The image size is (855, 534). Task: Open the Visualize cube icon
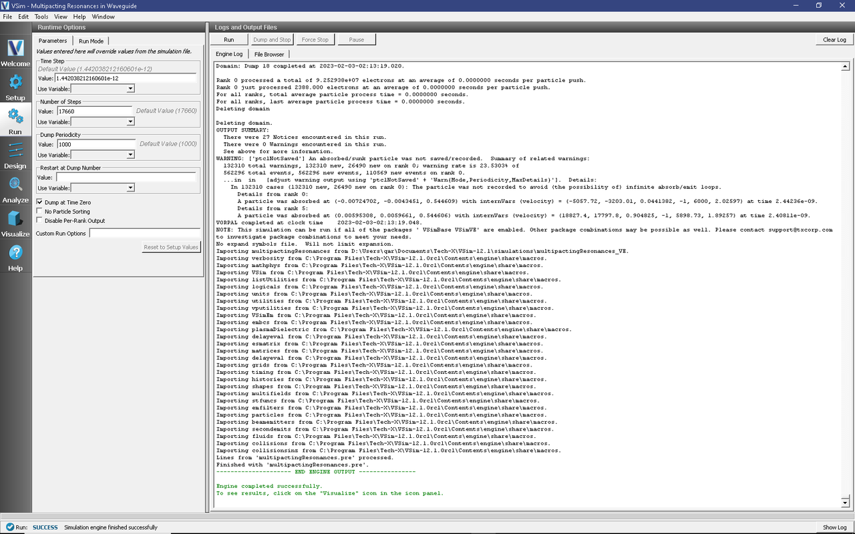click(x=15, y=223)
